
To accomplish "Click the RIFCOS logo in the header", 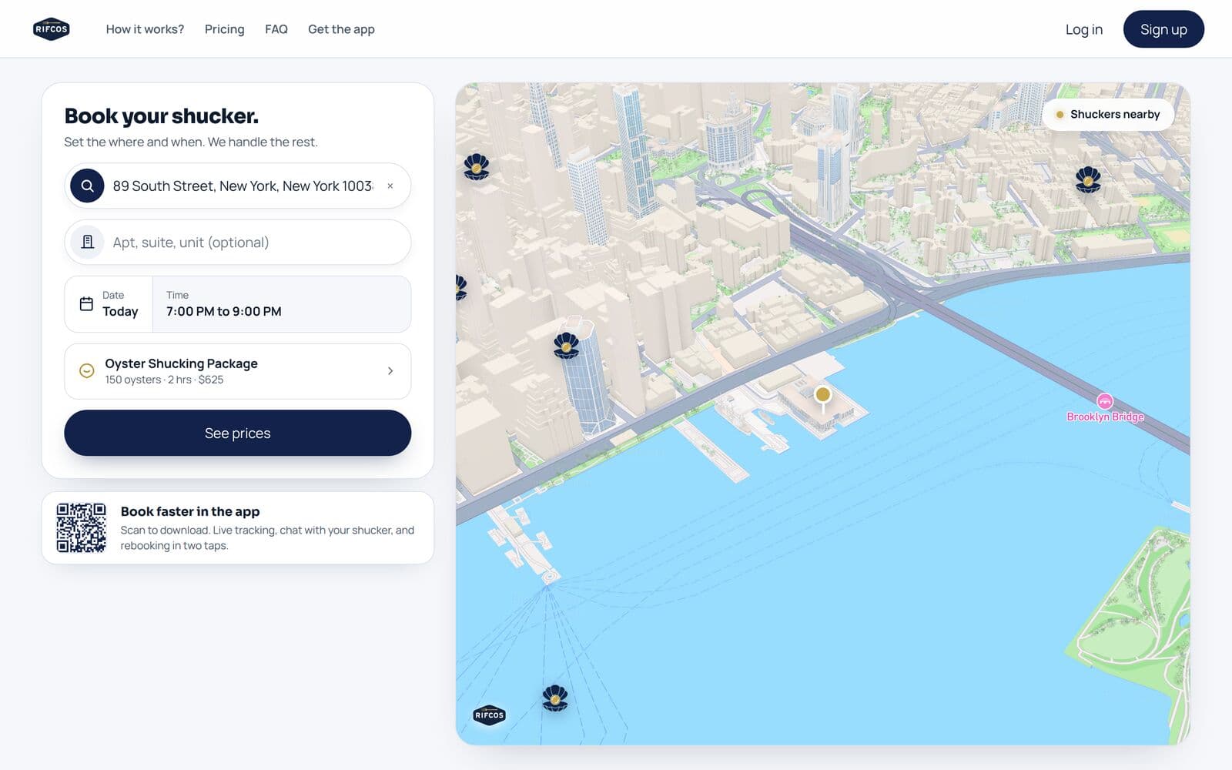I will pos(52,29).
